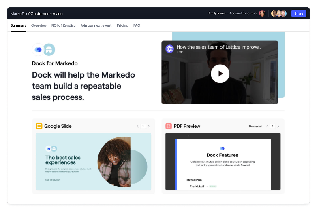Go back one PDF Preview page
The width and height of the screenshot is (336, 211).
(268, 126)
